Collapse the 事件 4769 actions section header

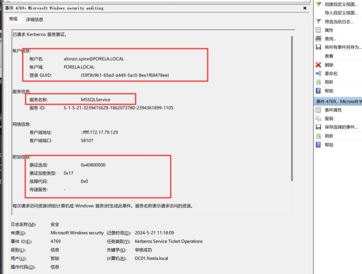tap(338, 102)
